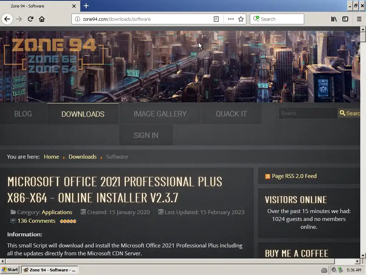
Task: Open Page RSS 2.0 Feed link
Action: point(294,176)
